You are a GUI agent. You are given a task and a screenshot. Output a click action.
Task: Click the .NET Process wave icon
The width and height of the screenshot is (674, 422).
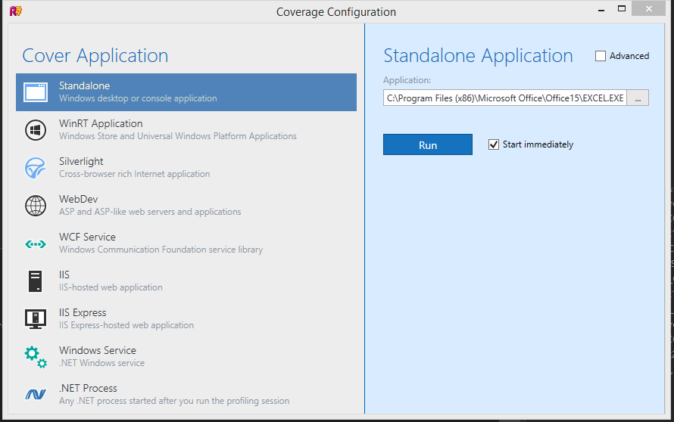point(36,394)
